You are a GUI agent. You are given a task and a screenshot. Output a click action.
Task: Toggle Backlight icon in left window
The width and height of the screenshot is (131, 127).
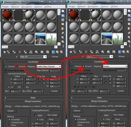[63, 15]
